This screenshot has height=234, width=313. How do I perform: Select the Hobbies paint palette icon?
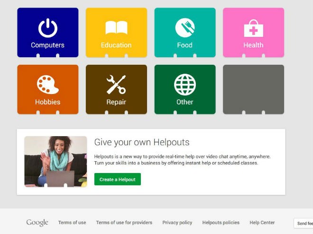[48, 84]
